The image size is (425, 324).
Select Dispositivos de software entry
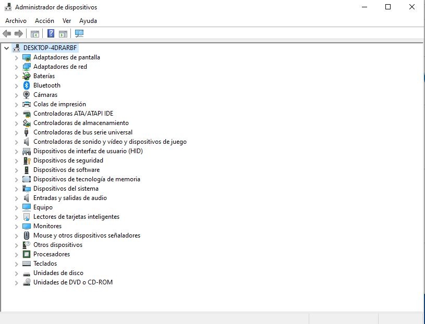tap(66, 170)
